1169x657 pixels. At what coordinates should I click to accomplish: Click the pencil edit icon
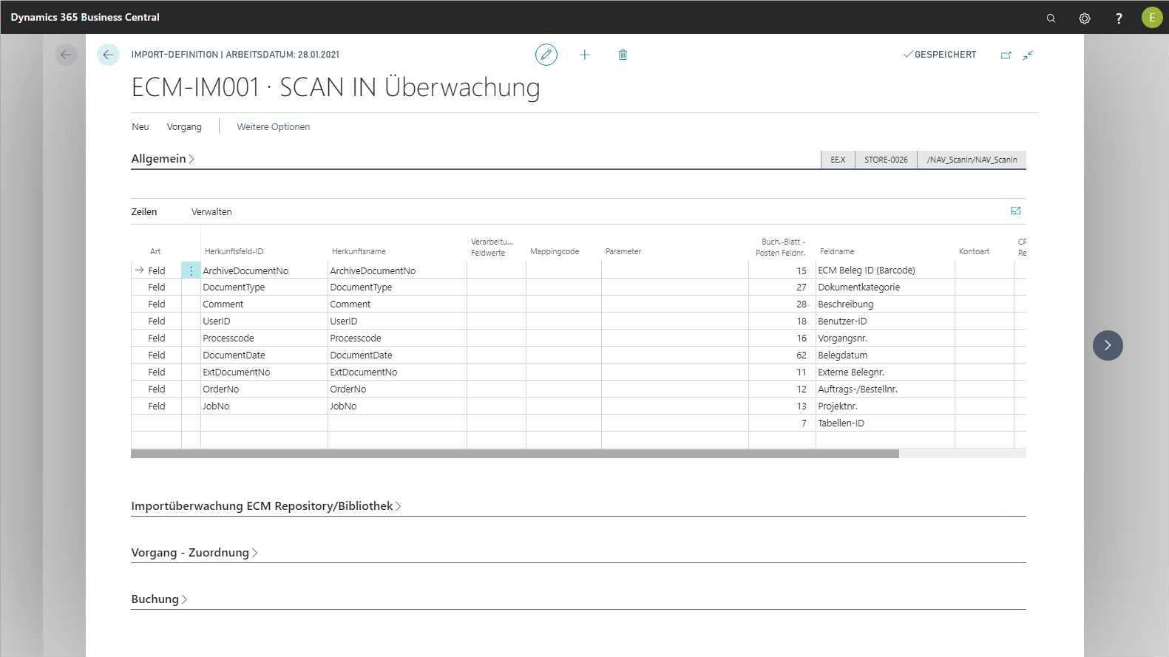pos(546,55)
